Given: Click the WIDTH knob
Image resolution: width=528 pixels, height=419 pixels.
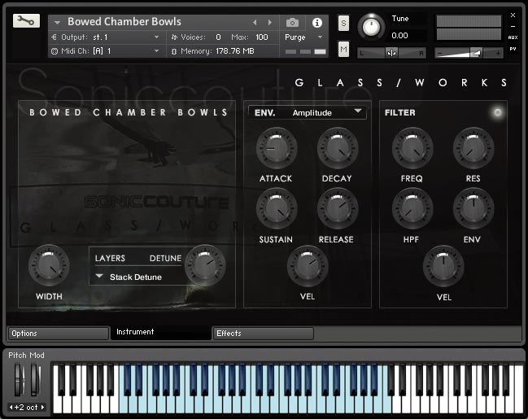Looking at the screenshot, I should (49, 265).
